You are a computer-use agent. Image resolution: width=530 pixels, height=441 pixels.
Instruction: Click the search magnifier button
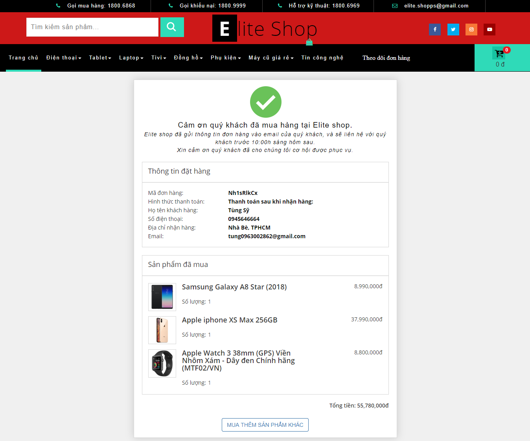[x=172, y=27]
